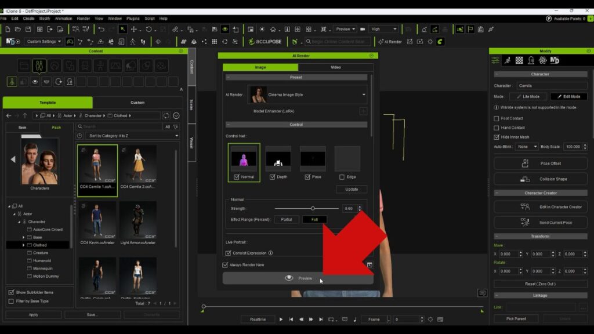The width and height of the screenshot is (594, 334).
Task: Pop out the AI Render preview window icon
Action: [x=370, y=264]
